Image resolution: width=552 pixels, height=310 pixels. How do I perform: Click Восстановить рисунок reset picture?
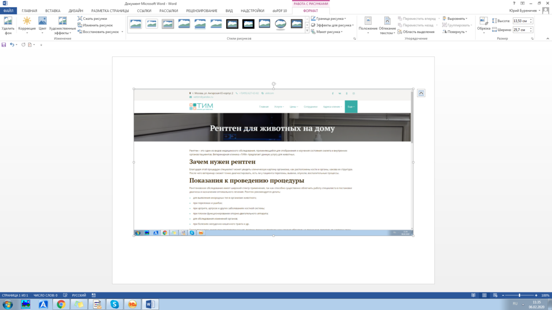click(x=98, y=31)
